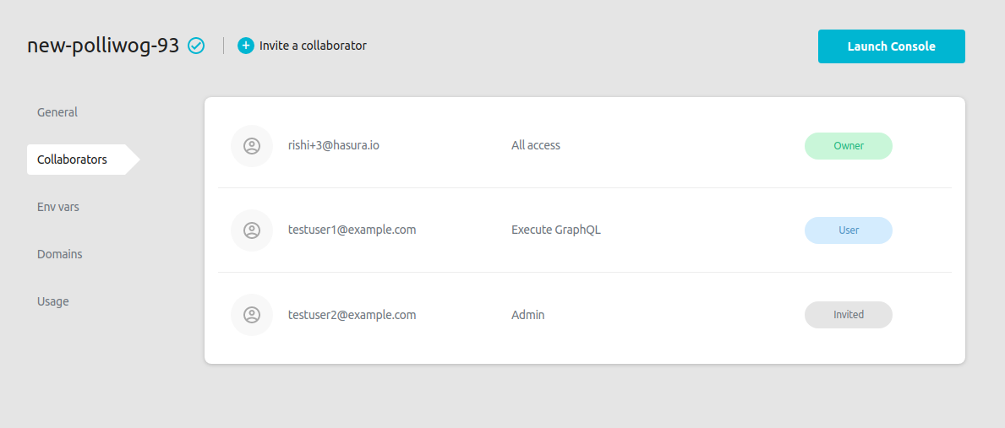This screenshot has height=428, width=1005.
Task: Click avatar icon for testuser2@example.com
Action: [252, 315]
